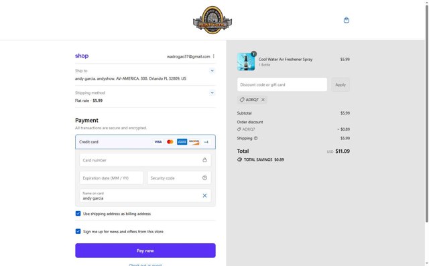Screen dimensions: 429x266
Task: Click the Mastercard icon
Action: point(170,142)
